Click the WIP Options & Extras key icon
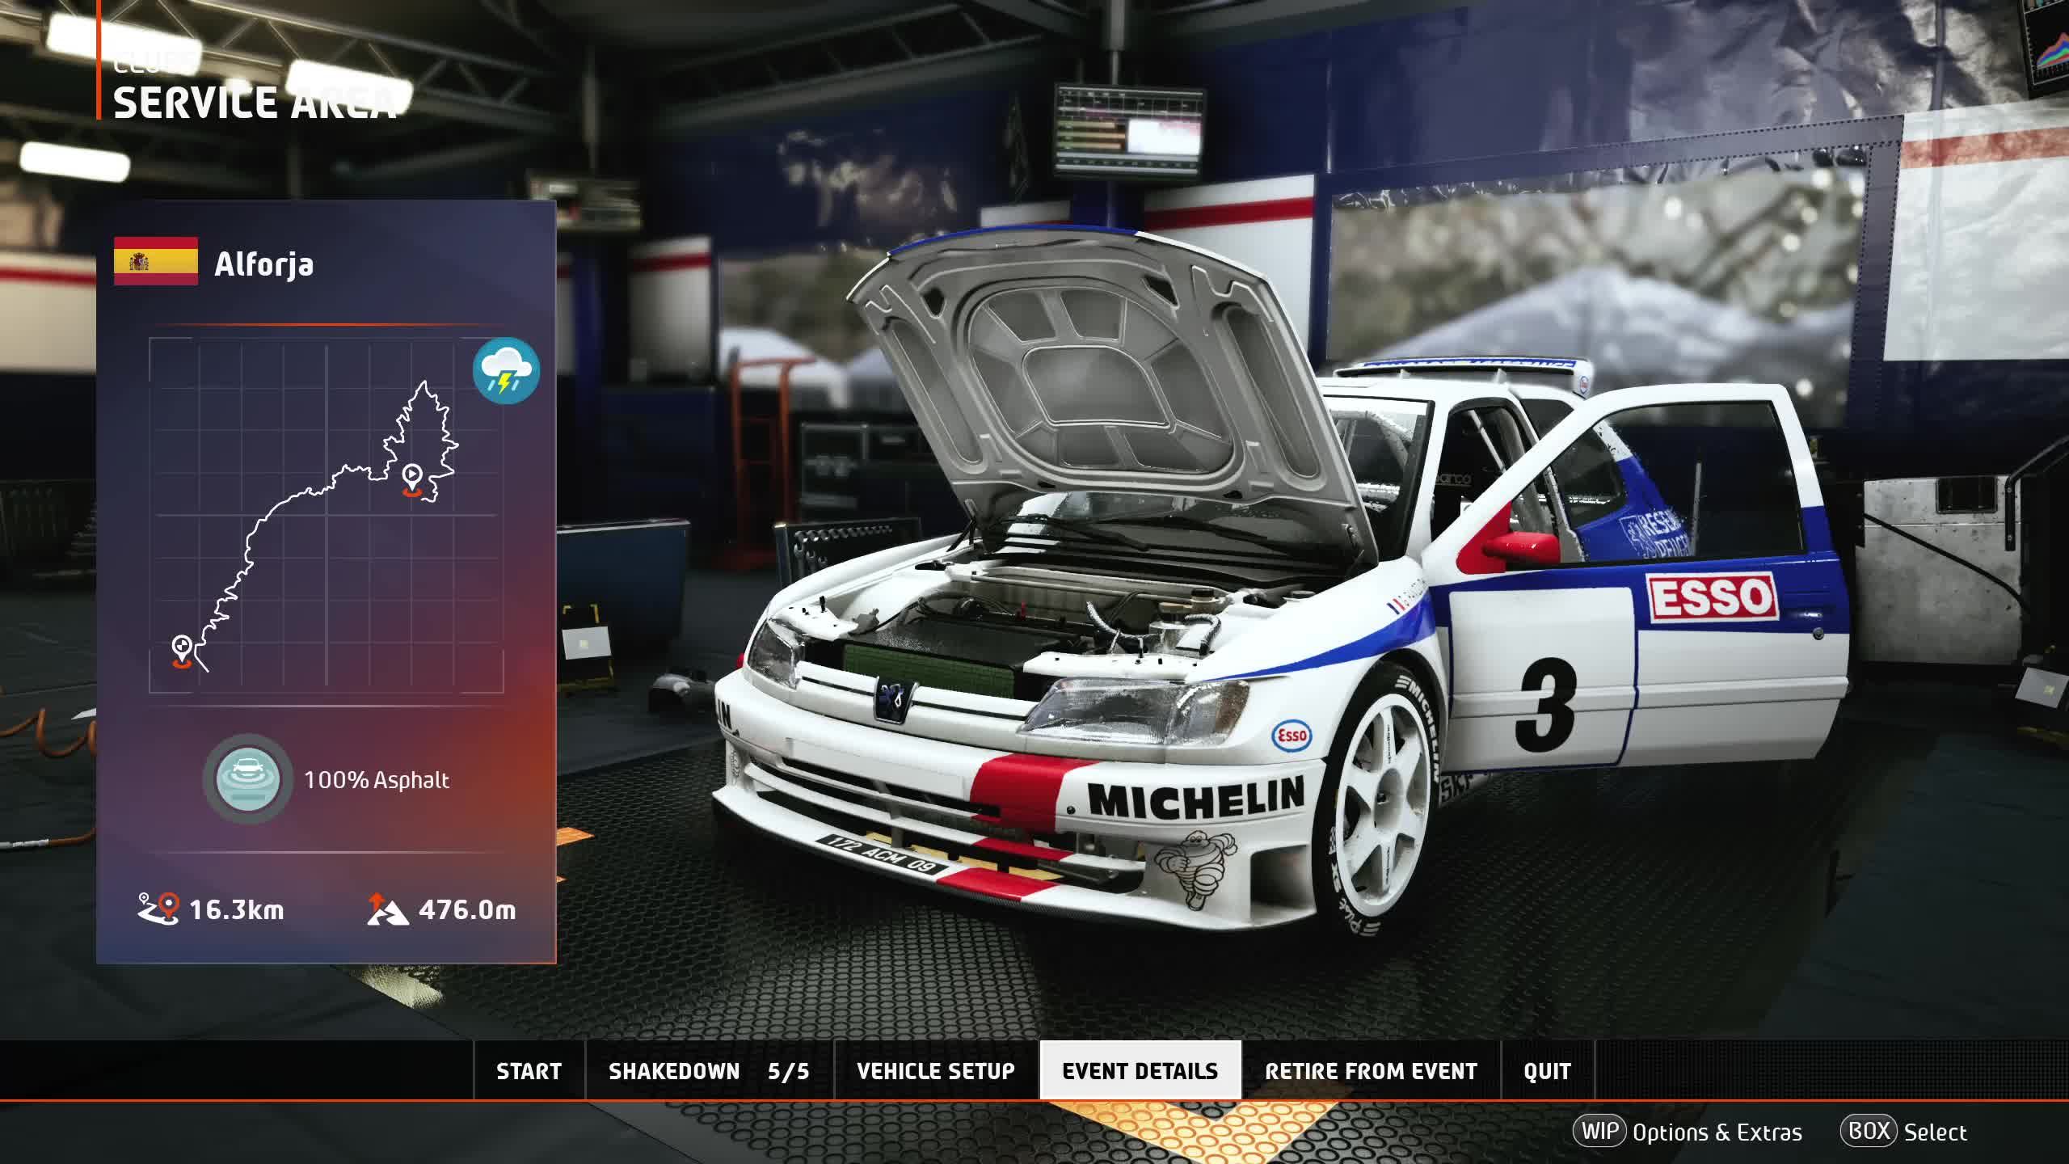Screen dimensions: 2069x1164 1599,1131
